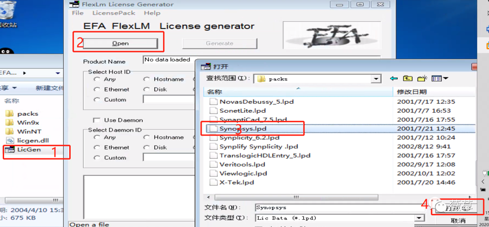Screen dimensions: 489x227
Task: Open the LicensePack menu
Action: pos(114,13)
